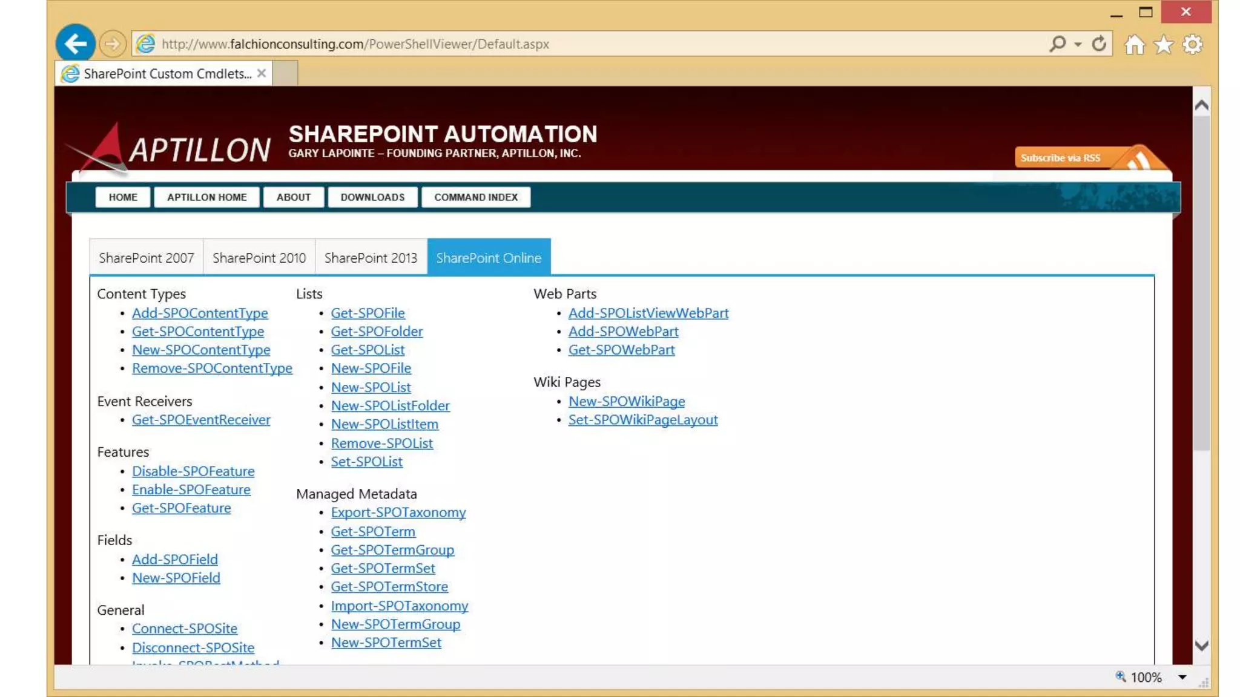The width and height of the screenshot is (1240, 697).
Task: Open a new blank browser tab
Action: coord(285,73)
